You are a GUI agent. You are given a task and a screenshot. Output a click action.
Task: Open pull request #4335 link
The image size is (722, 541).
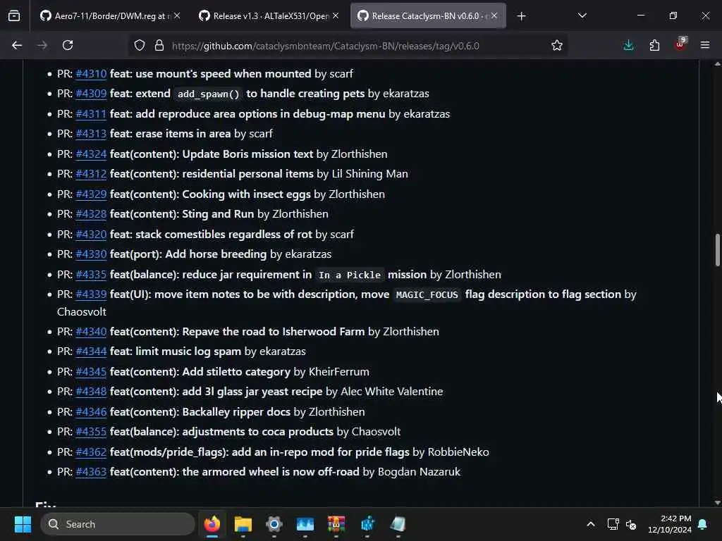(91, 275)
